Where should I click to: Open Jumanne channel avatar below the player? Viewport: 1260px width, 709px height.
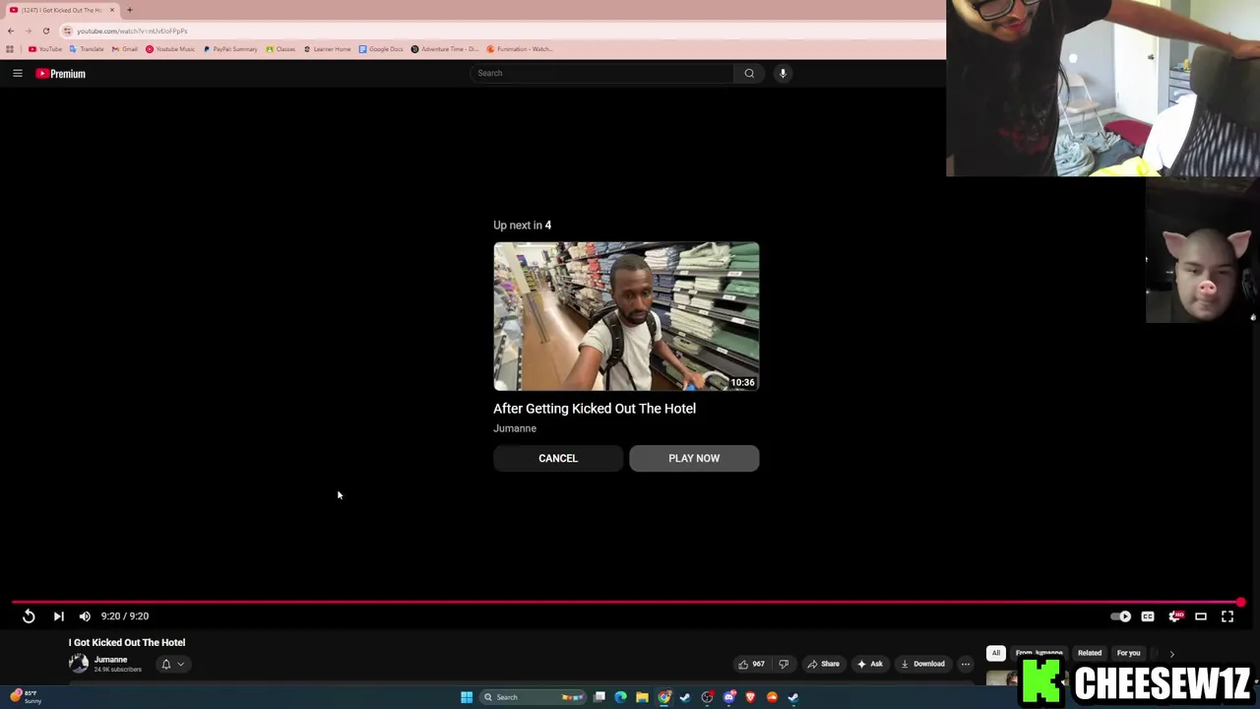click(x=78, y=664)
